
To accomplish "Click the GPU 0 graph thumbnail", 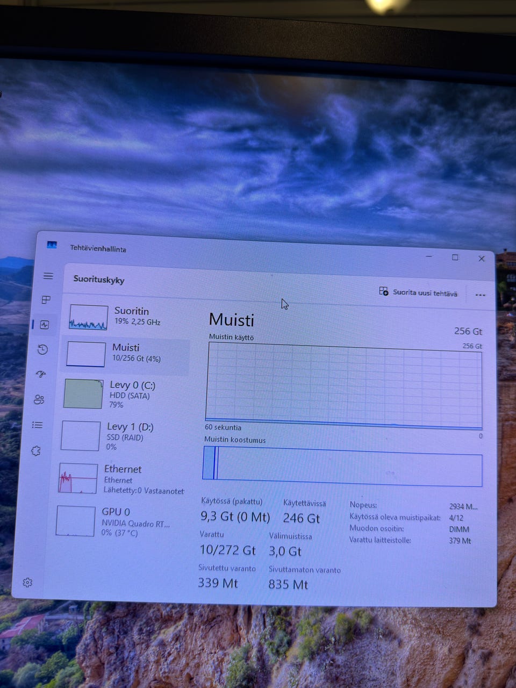I will tap(75, 521).
